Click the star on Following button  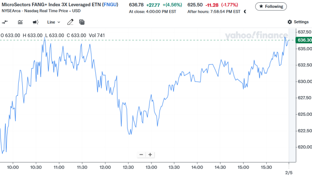click(x=261, y=7)
